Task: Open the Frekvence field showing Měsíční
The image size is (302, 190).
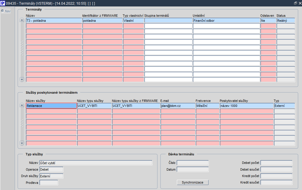Action: click(x=207, y=106)
